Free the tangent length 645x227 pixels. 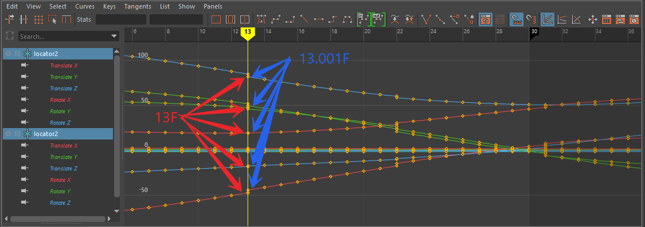(x=455, y=19)
